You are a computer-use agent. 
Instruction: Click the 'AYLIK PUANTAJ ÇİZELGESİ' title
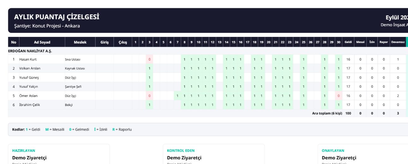tap(57, 17)
